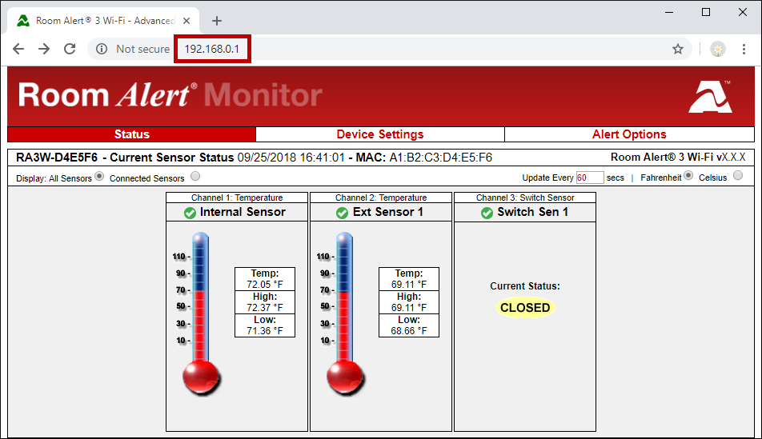Click the Not secure site info icon

coord(102,49)
